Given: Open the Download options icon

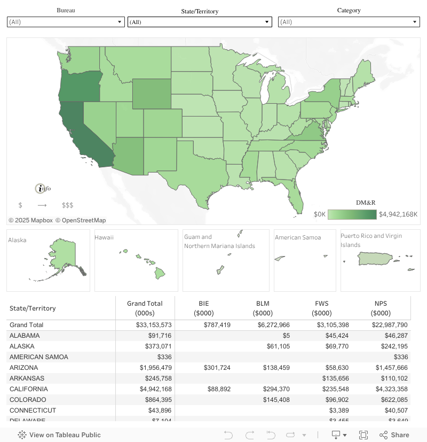Looking at the screenshot, I should click(336, 435).
